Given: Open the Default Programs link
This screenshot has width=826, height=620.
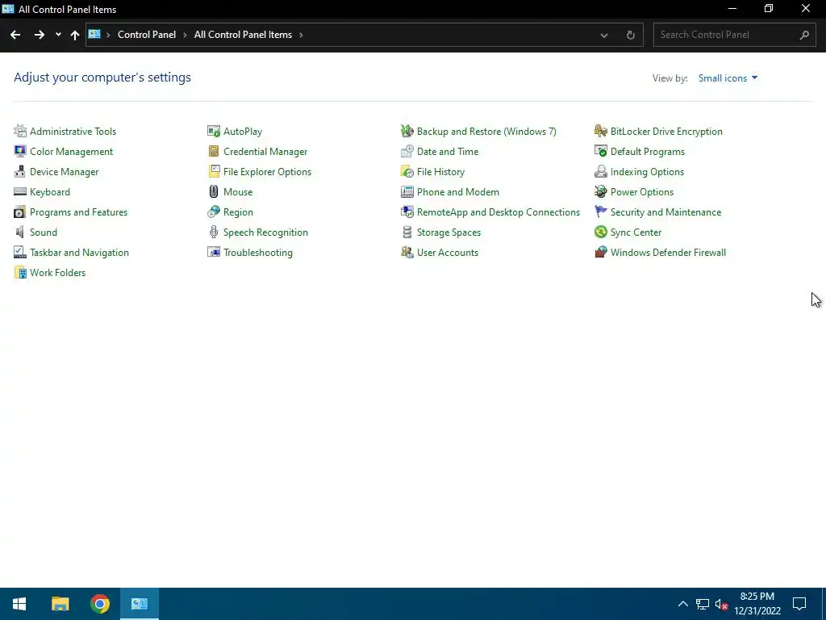Looking at the screenshot, I should click(648, 151).
